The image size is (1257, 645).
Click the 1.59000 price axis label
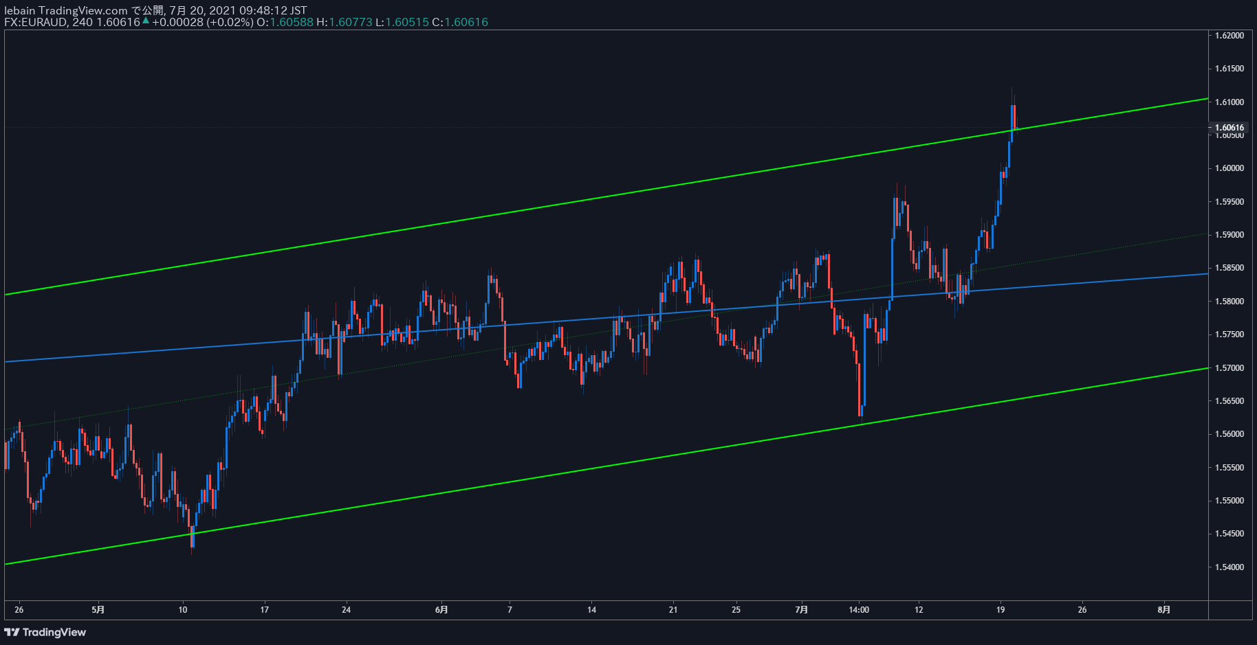tap(1229, 235)
